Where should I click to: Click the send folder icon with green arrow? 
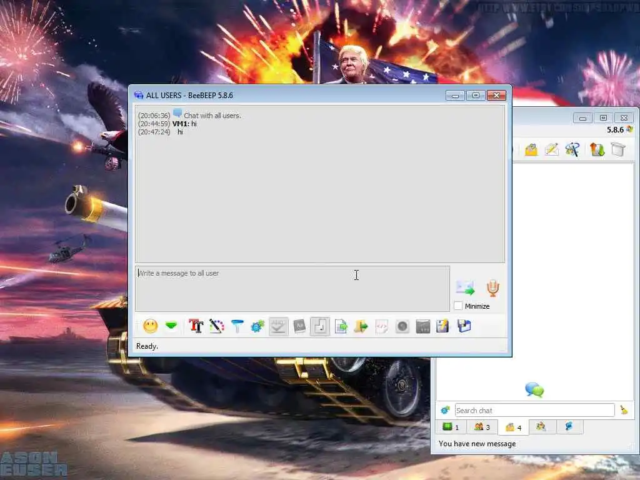[x=361, y=326]
